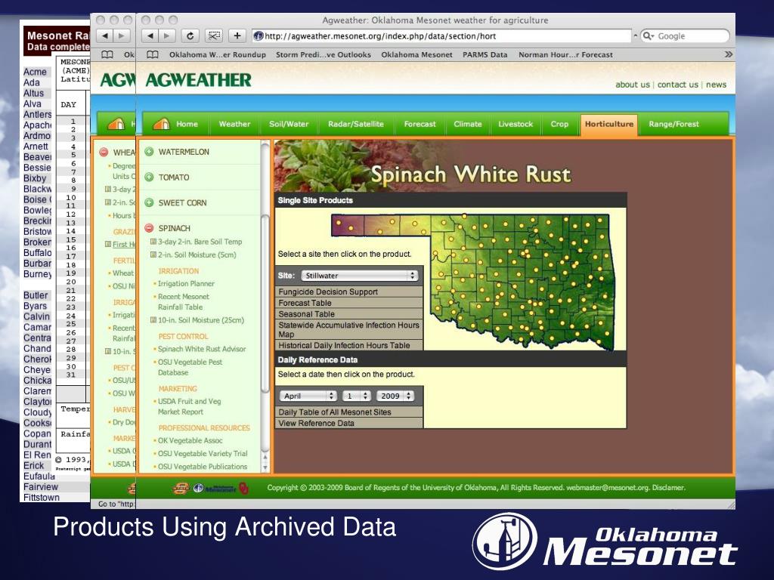Screen dimensions: 774x580
Task: Click Daily Table of All Mesonet Sites
Action: [349, 412]
